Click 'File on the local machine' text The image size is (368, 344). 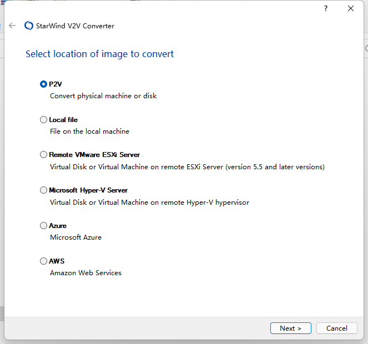coord(89,131)
